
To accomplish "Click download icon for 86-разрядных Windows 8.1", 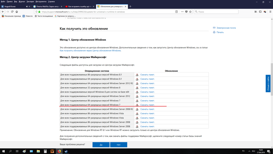I will tap(137, 75).
